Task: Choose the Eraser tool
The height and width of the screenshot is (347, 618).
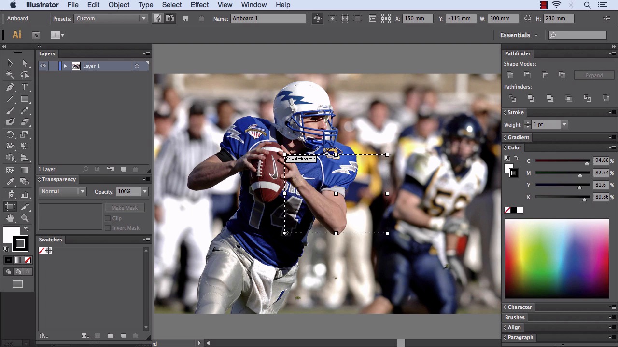Action: pos(25,122)
